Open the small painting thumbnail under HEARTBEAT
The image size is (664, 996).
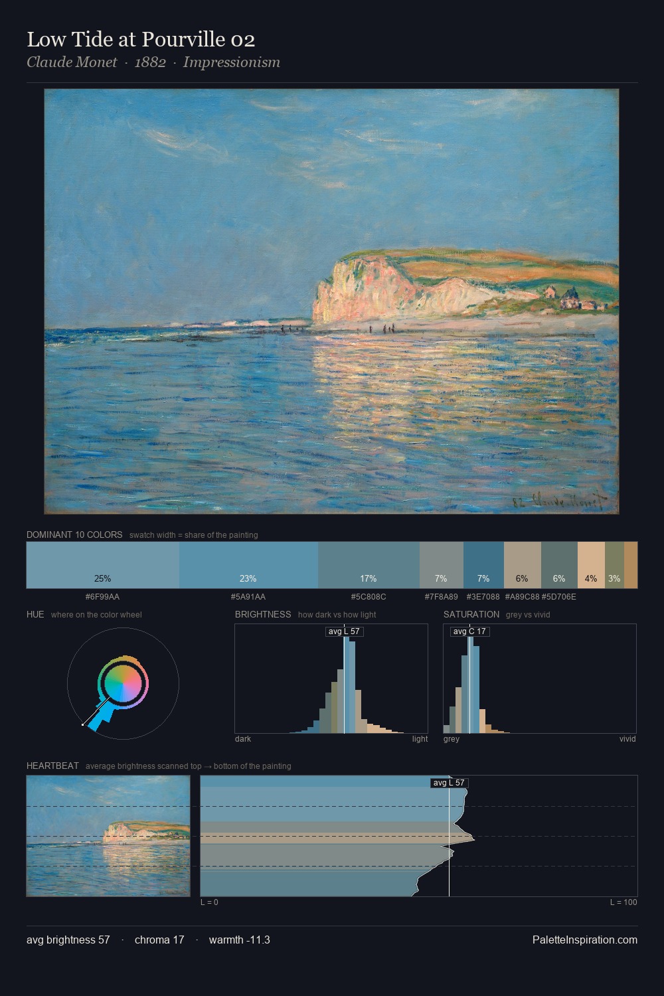pos(108,836)
